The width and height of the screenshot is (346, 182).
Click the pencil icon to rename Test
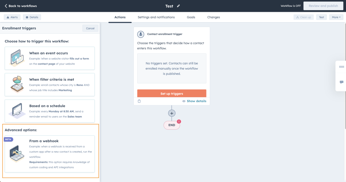click(x=178, y=6)
